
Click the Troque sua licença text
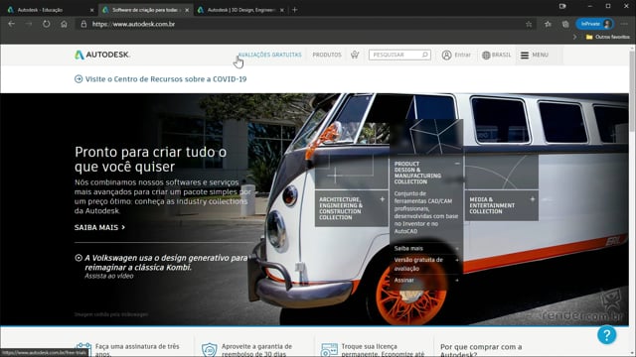click(383, 350)
